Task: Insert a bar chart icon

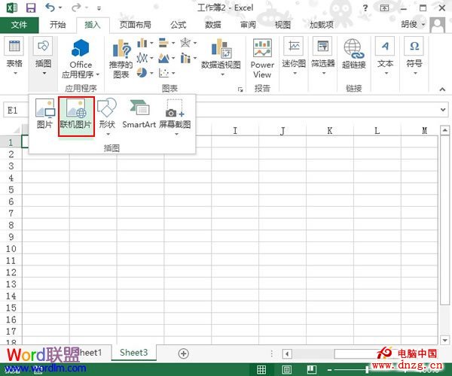Action: (x=163, y=43)
